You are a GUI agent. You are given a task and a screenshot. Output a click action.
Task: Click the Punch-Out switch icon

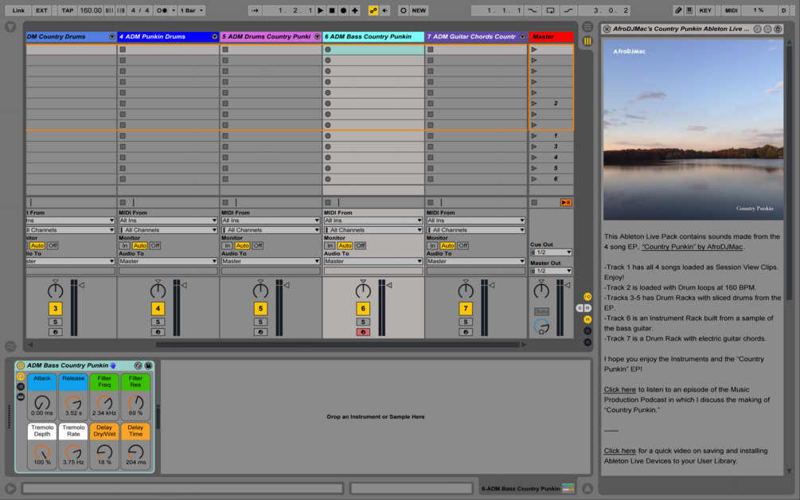click(568, 10)
